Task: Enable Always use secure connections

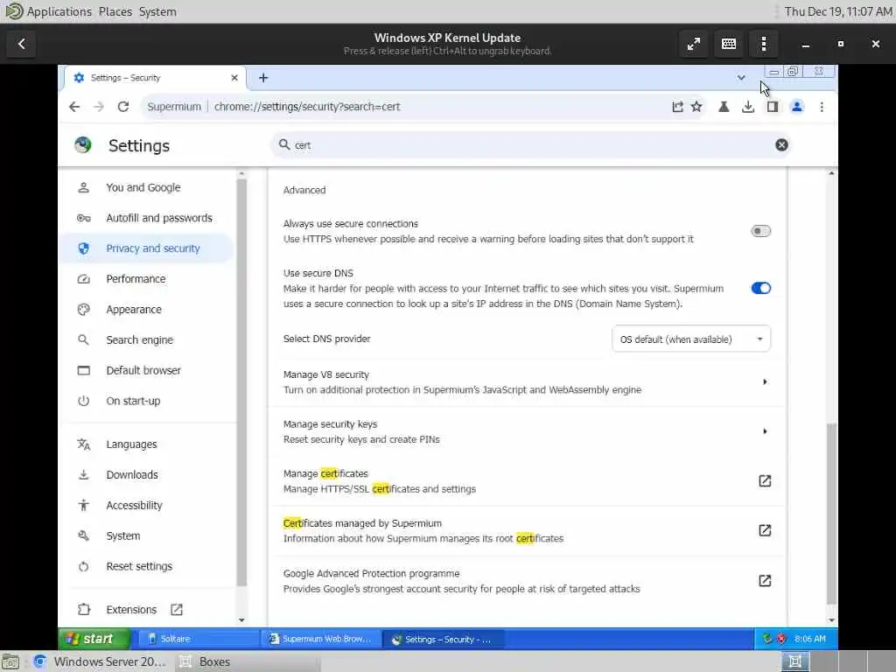Action: pyautogui.click(x=760, y=231)
